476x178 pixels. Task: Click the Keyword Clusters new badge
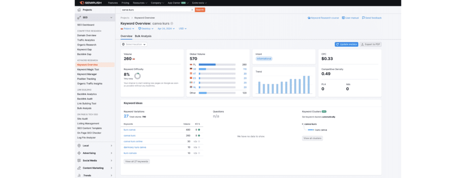click(x=324, y=111)
